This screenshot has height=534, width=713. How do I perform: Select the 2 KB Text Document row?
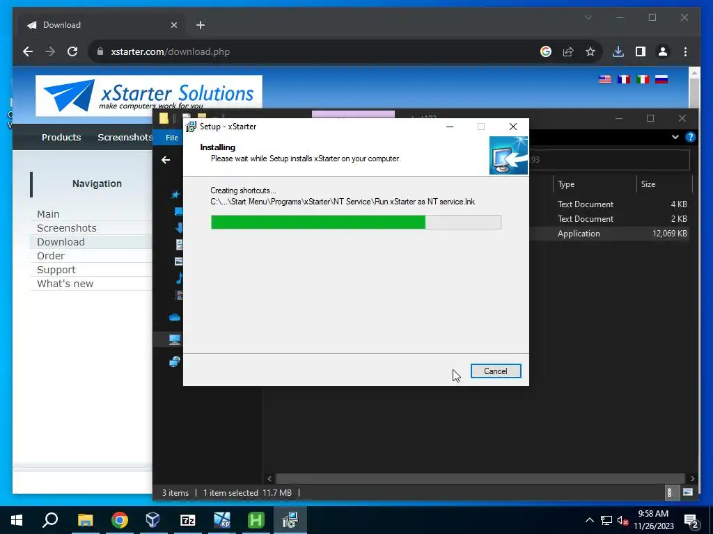(x=609, y=219)
